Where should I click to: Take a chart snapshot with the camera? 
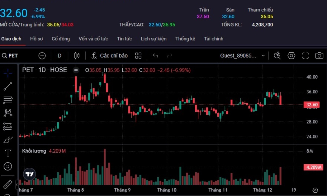point(319,56)
